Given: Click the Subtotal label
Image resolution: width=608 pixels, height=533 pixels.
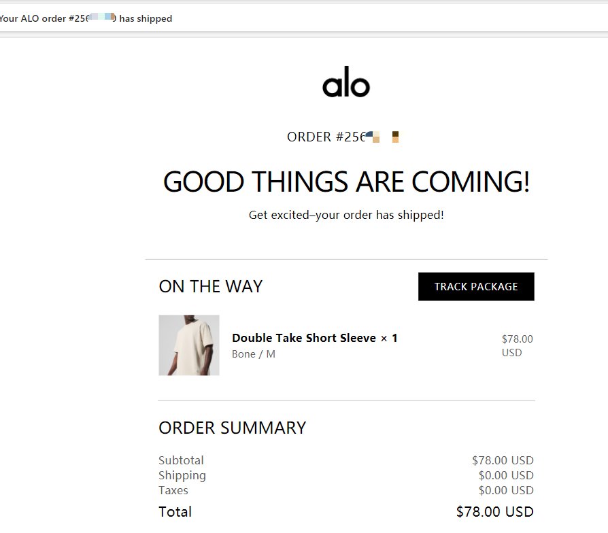Looking at the screenshot, I should [x=181, y=460].
